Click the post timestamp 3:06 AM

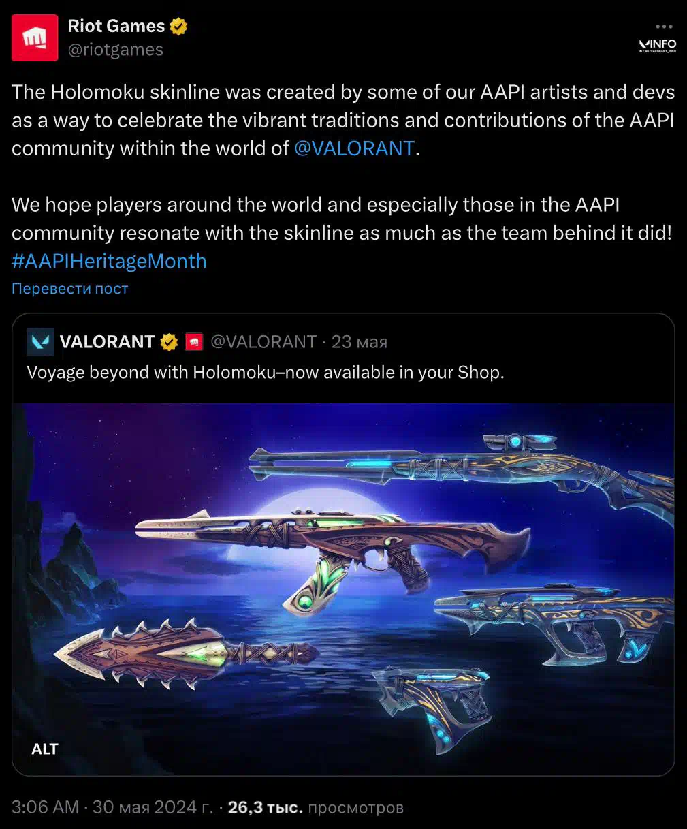pyautogui.click(x=45, y=807)
